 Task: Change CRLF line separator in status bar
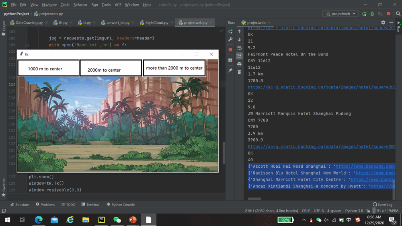point(306,211)
